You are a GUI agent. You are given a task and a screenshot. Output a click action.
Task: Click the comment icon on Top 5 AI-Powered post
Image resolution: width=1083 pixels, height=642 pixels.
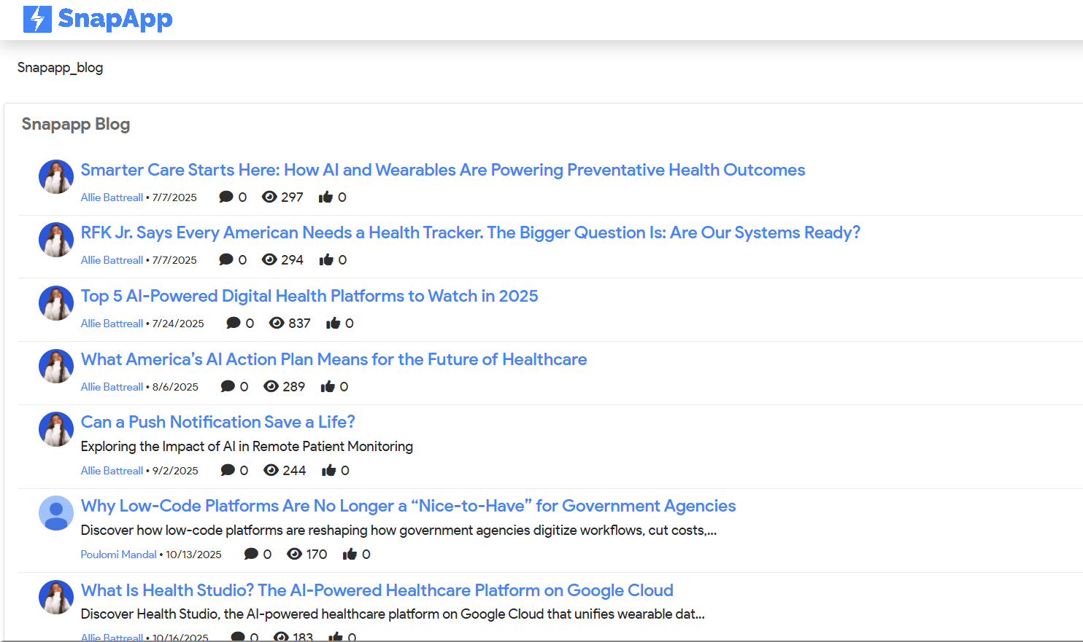click(234, 323)
